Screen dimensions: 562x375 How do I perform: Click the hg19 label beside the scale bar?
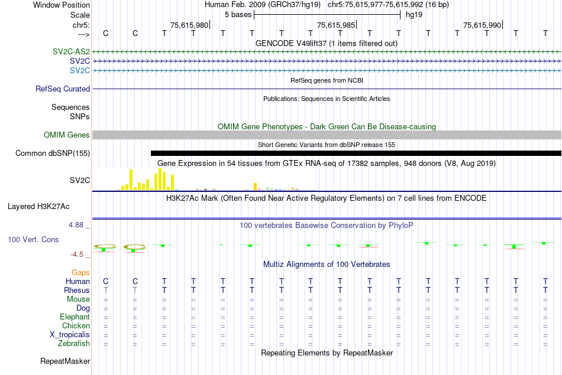tap(414, 15)
